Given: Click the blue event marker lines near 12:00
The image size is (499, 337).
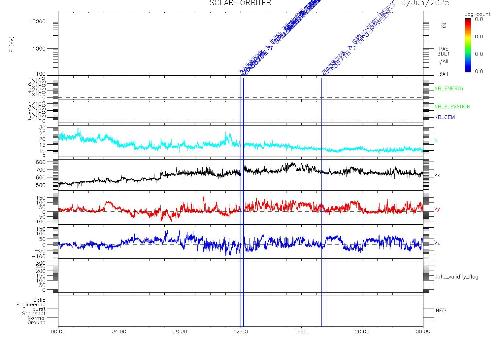Looking at the screenshot, I should [242, 202].
